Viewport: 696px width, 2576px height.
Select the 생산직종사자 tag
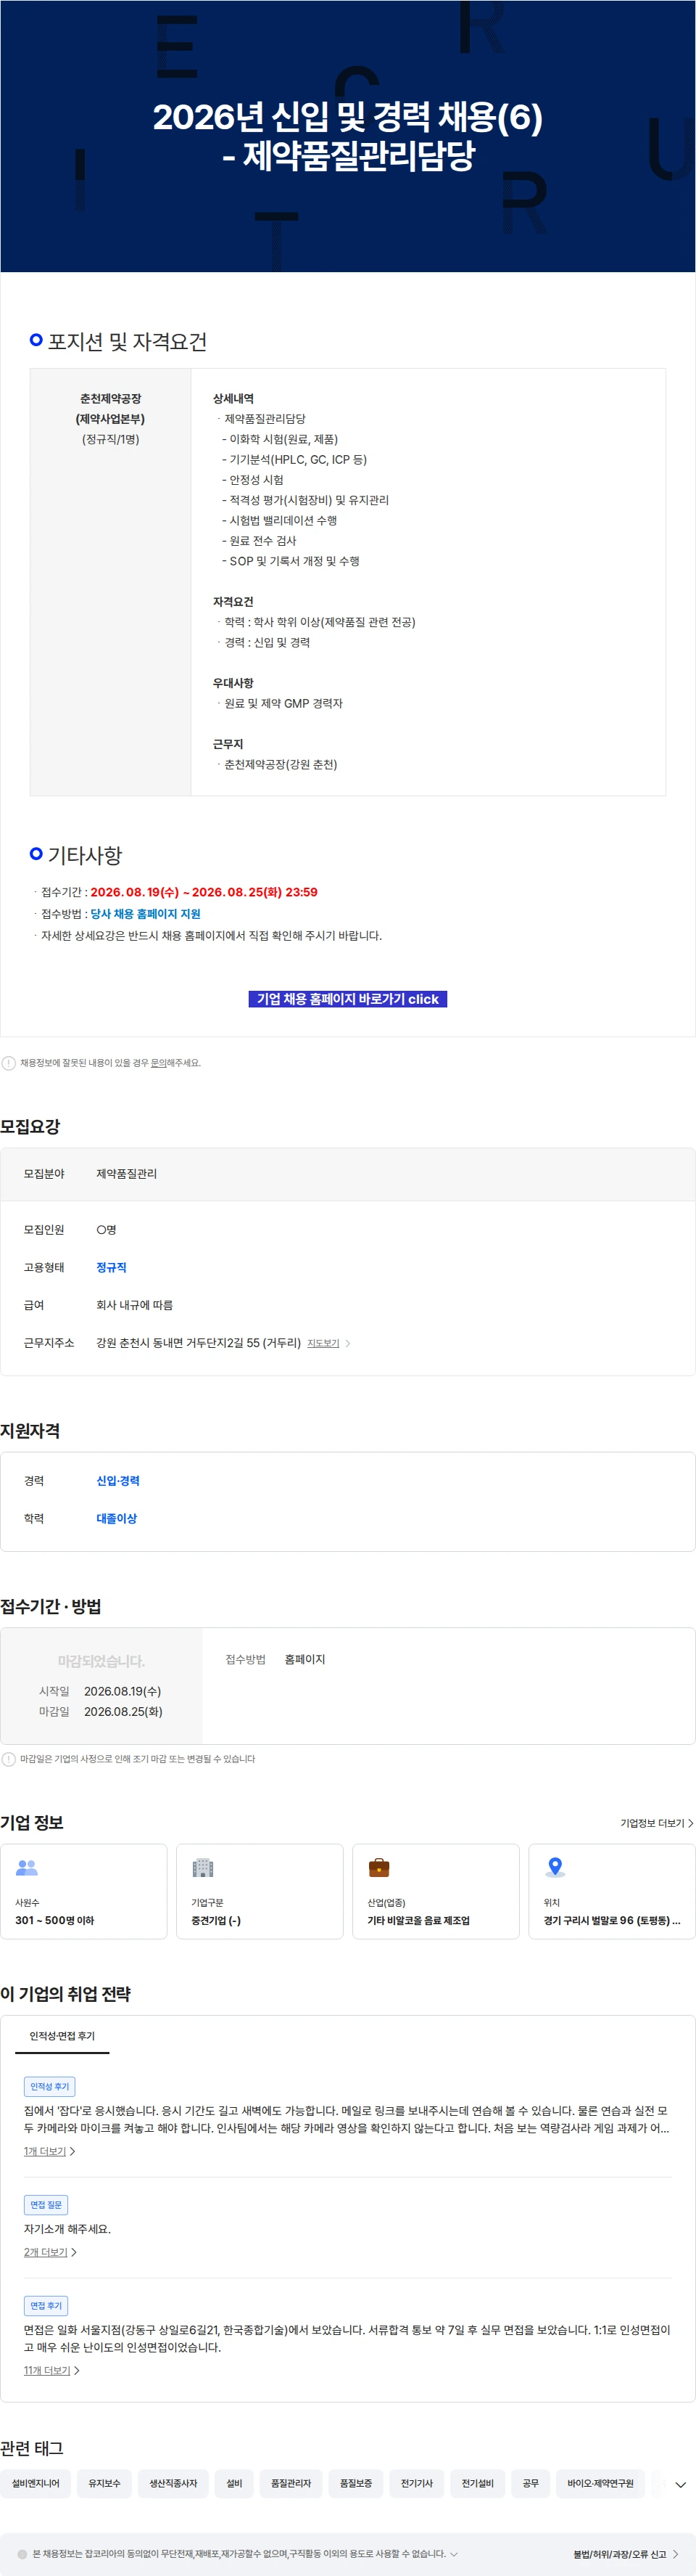click(173, 2483)
